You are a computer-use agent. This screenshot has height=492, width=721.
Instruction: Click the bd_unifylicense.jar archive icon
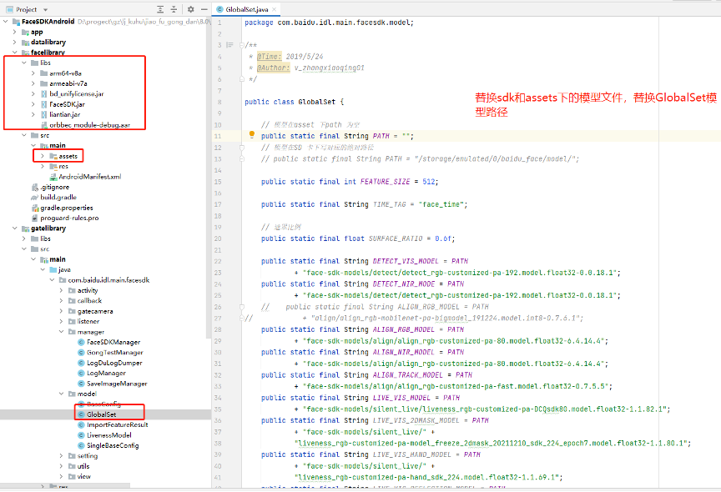(44, 93)
